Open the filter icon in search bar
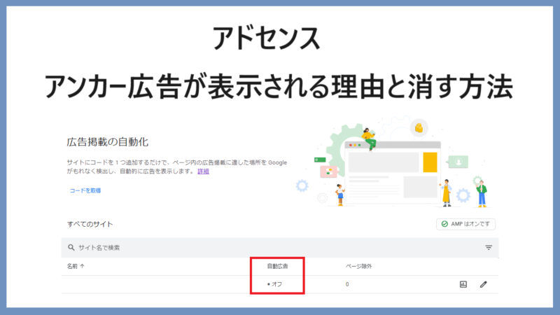Image resolution: width=560 pixels, height=315 pixels. point(489,248)
